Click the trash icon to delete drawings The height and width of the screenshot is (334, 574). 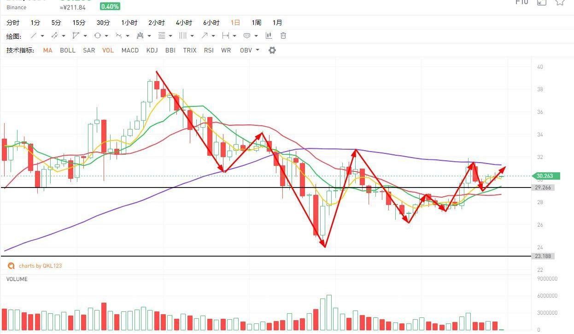[x=283, y=36]
